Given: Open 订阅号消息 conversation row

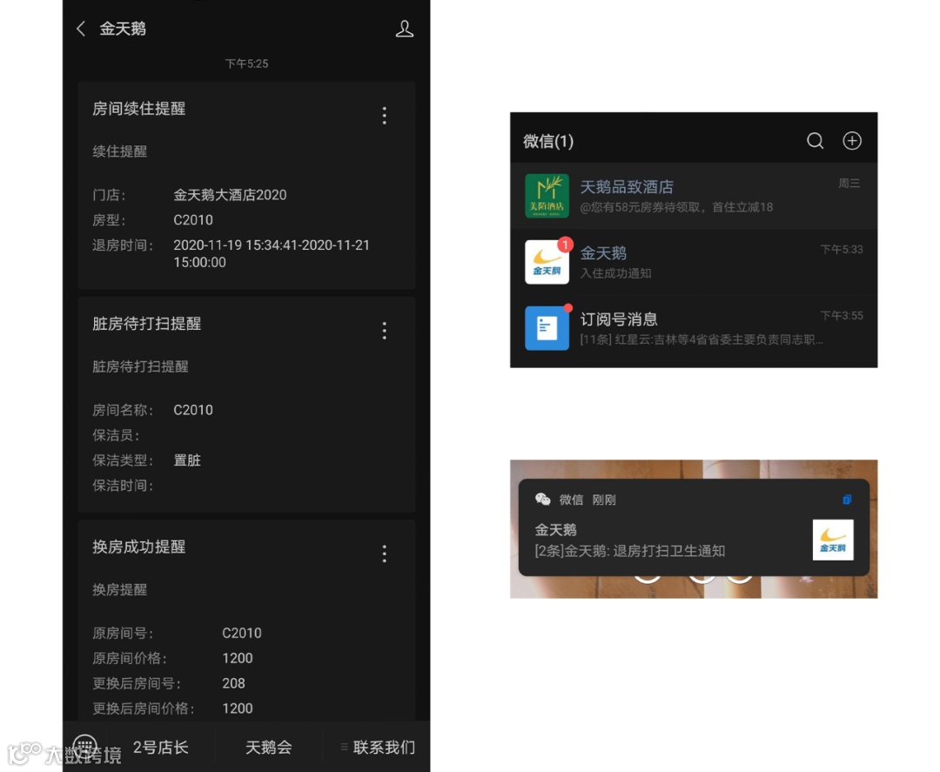Looking at the screenshot, I should [694, 328].
